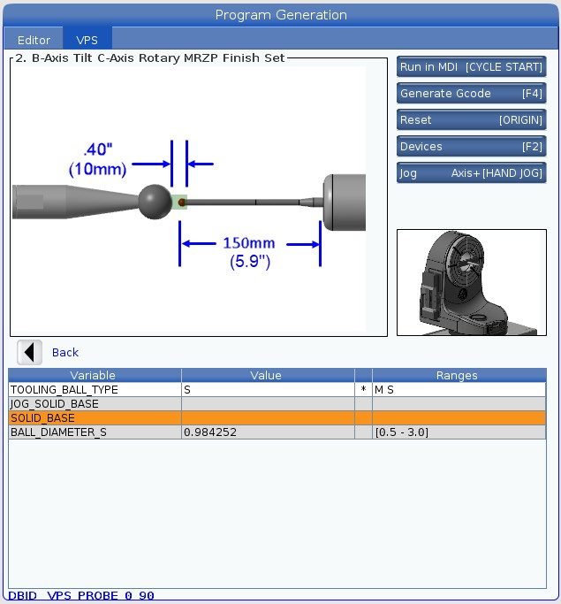Click Run in MDI [CYCLE START] button

click(x=472, y=67)
